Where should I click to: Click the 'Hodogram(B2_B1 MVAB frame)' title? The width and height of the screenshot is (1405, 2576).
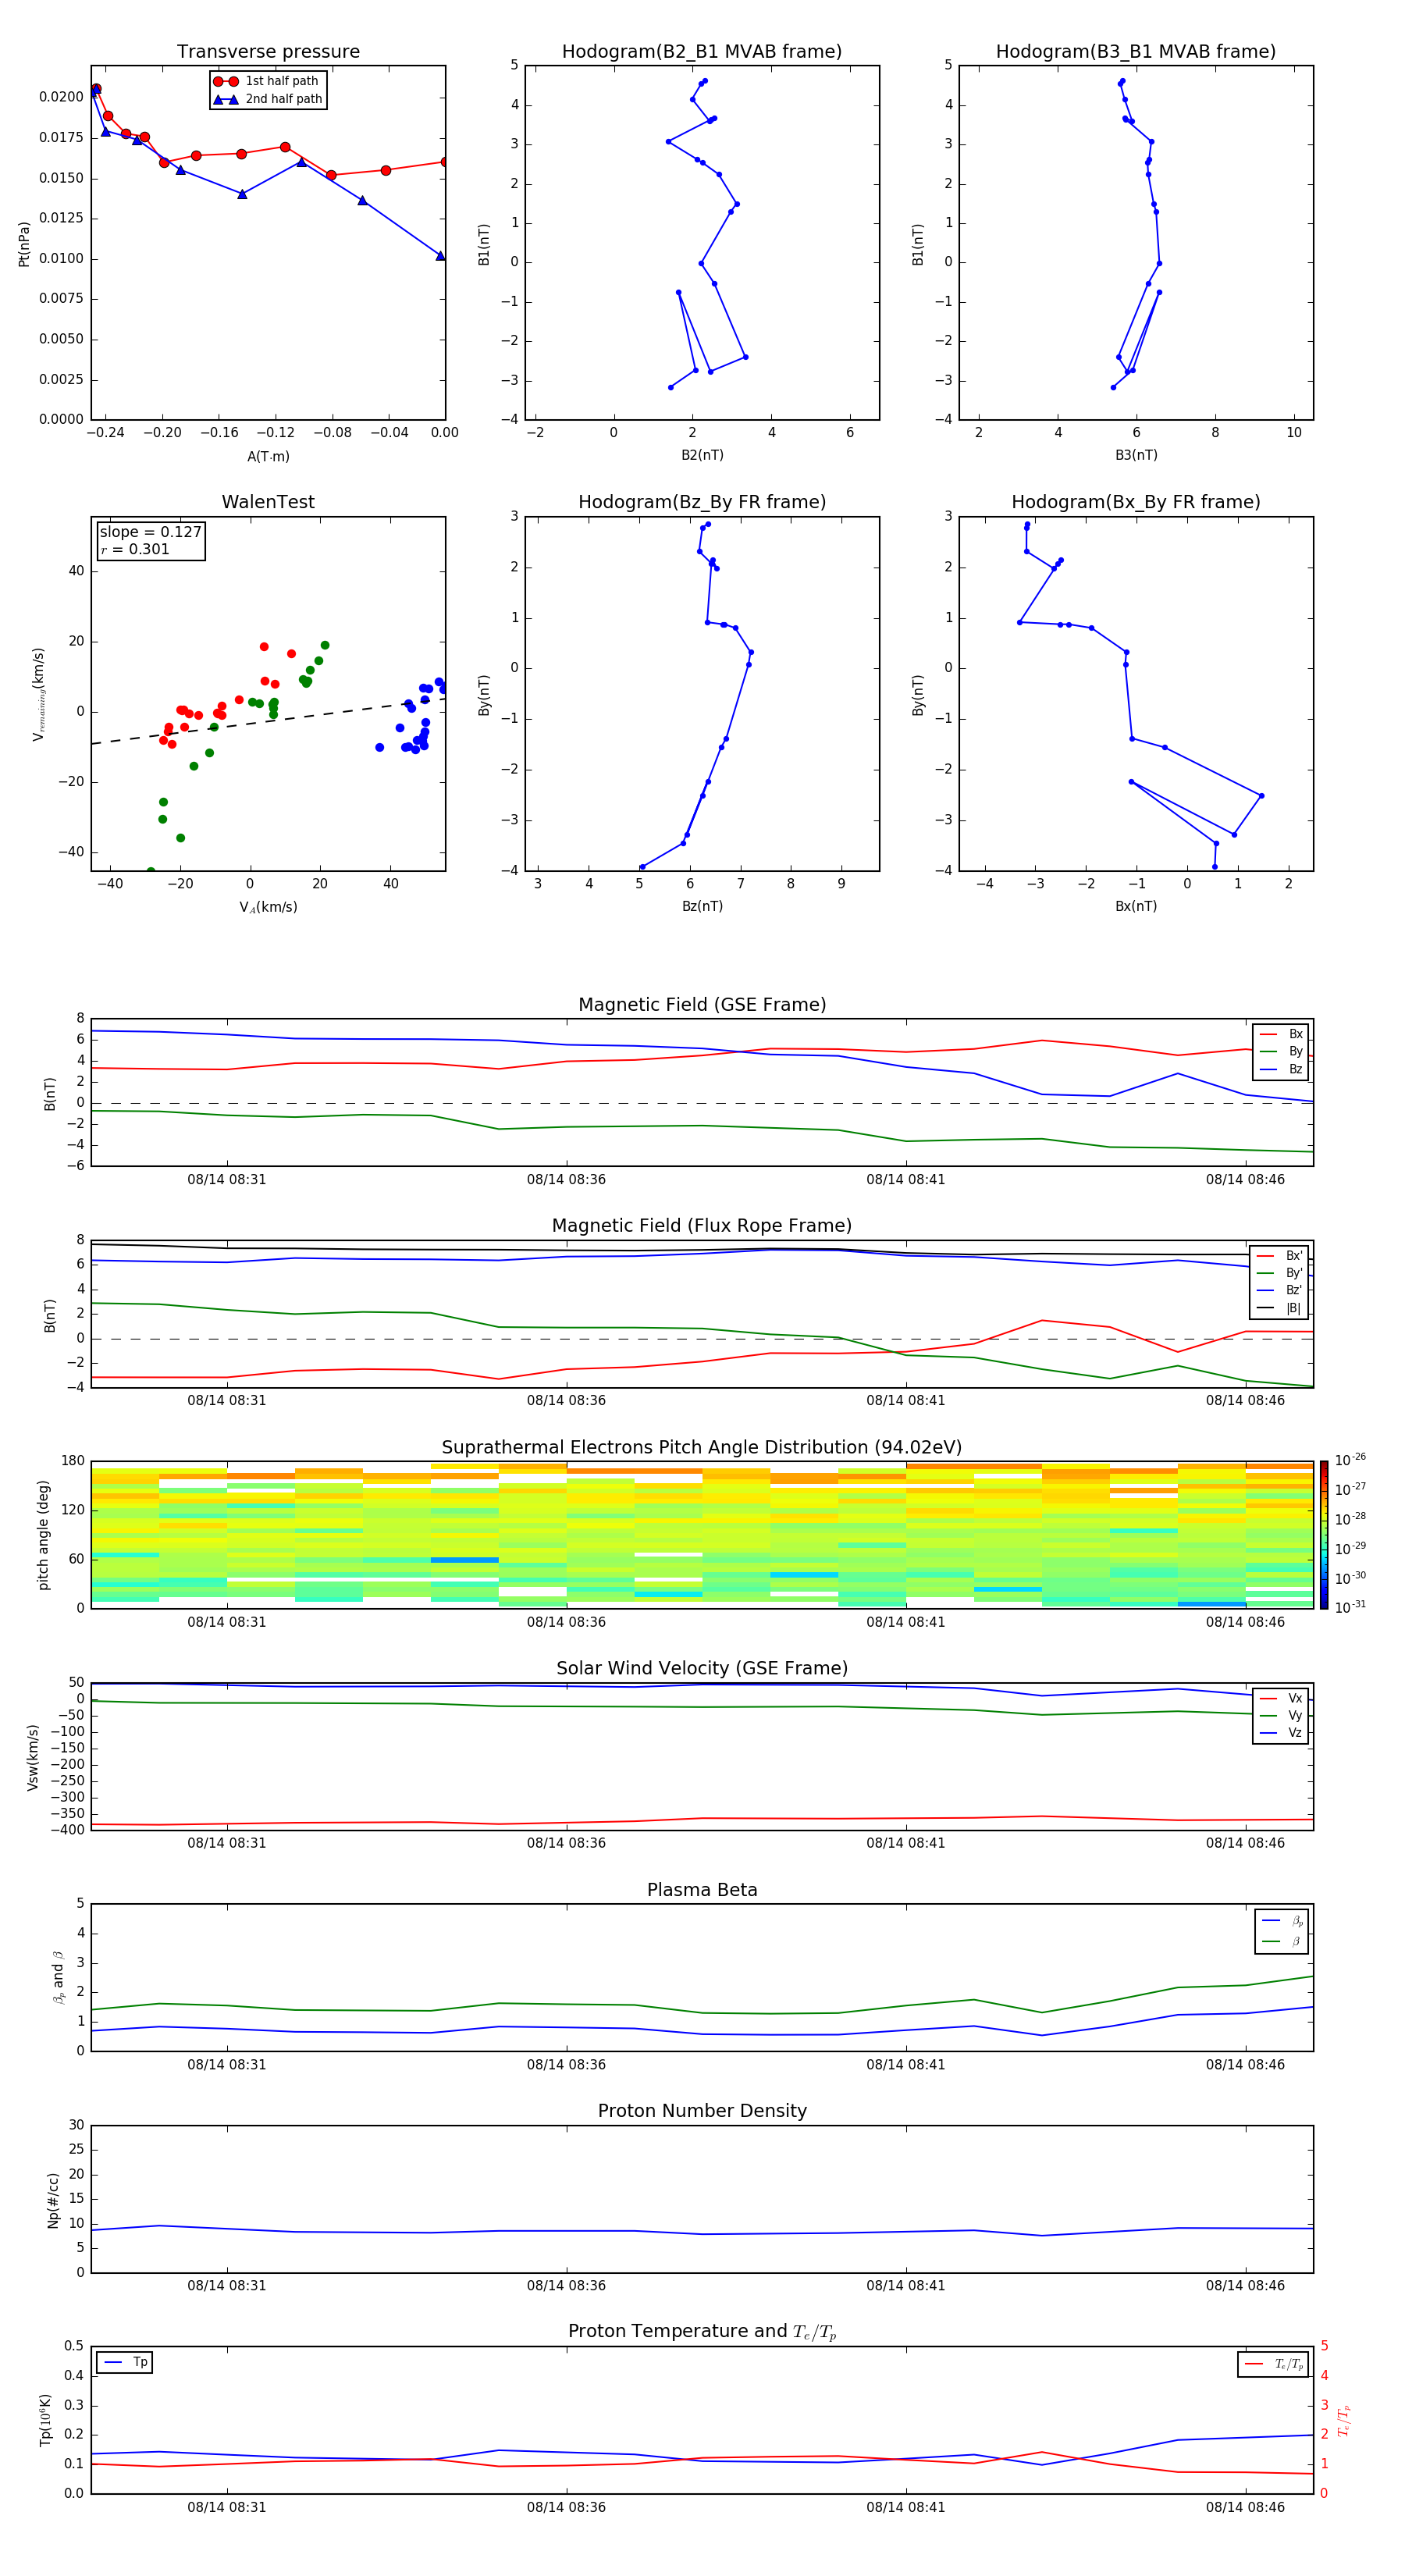tap(702, 52)
